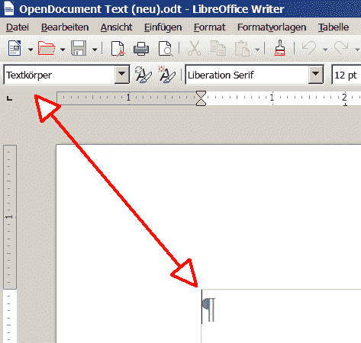361x343 pixels.
Task: Open the Einfügen menu
Action: 163,27
